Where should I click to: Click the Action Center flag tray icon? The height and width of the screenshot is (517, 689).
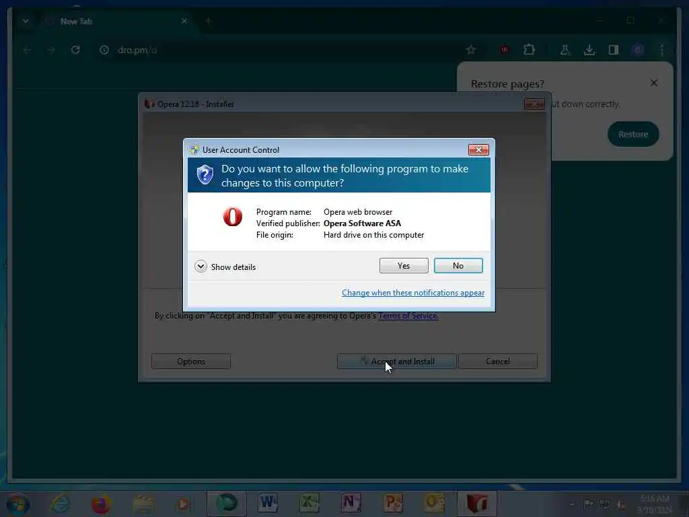pyautogui.click(x=588, y=504)
